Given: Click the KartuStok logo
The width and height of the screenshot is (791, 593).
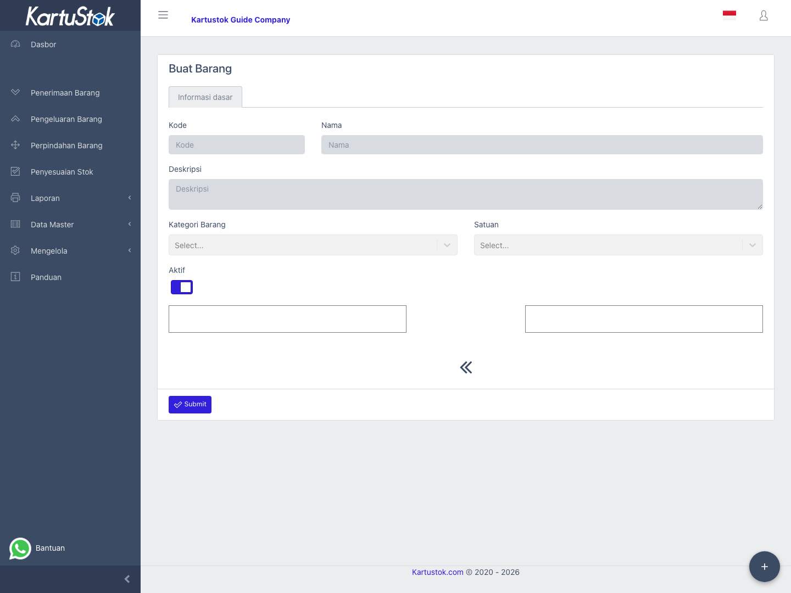Looking at the screenshot, I should [x=70, y=16].
